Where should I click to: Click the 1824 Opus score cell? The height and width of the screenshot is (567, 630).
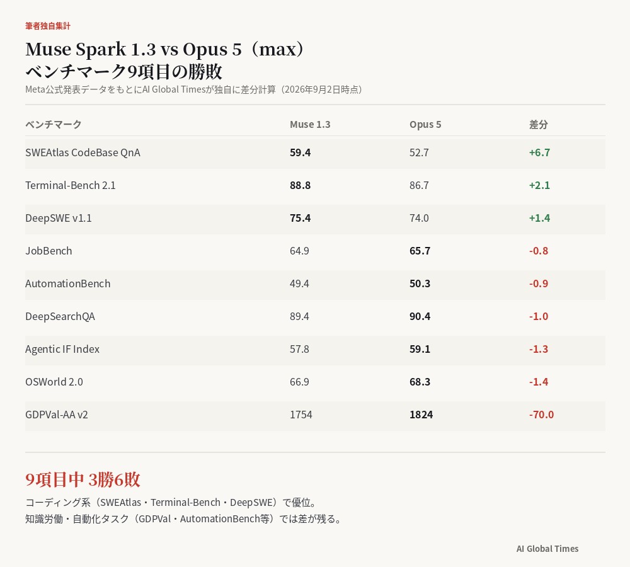coord(421,415)
